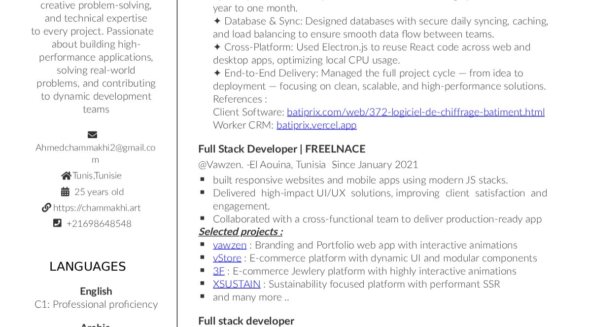This screenshot has height=327, width=589.
Task: Click the '25 years old' text
Action: 99,192
